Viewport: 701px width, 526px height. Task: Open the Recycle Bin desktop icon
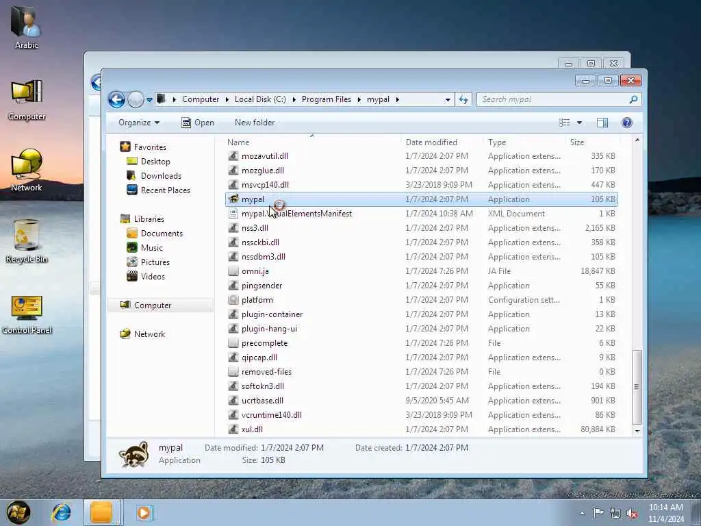click(x=27, y=240)
